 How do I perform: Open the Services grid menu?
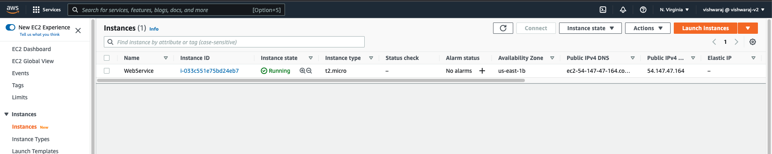coord(36,10)
